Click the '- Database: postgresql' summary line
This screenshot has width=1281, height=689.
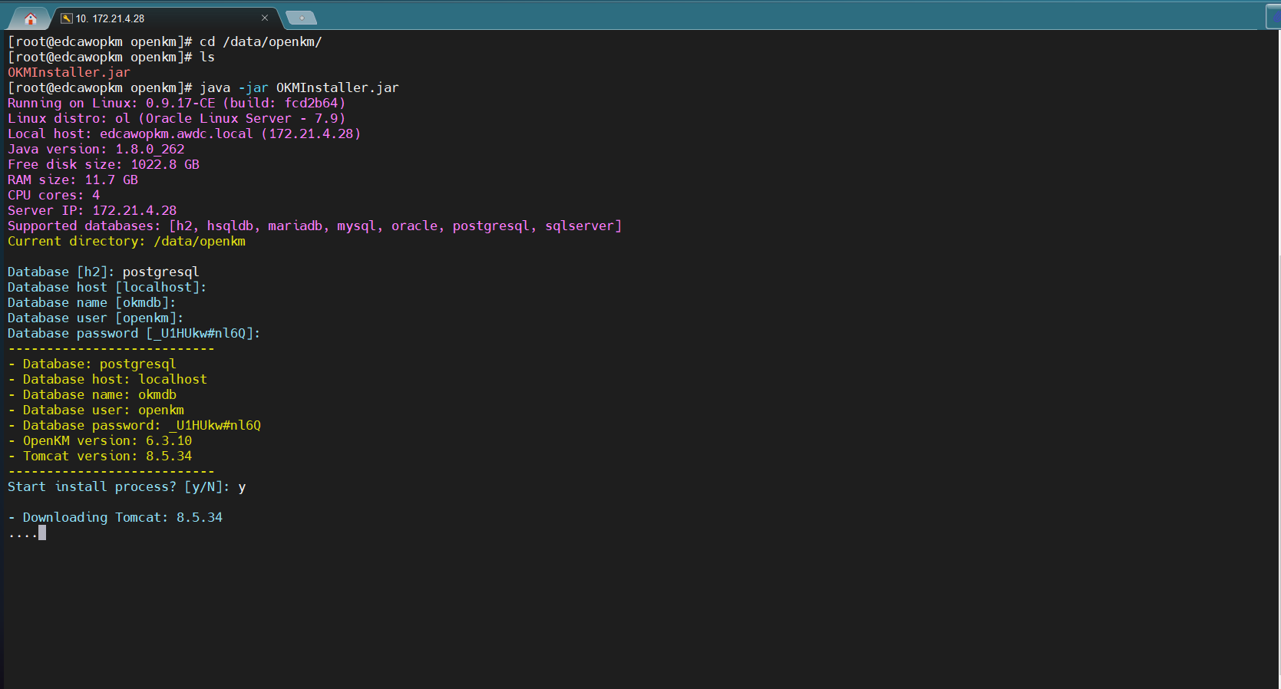pos(92,364)
